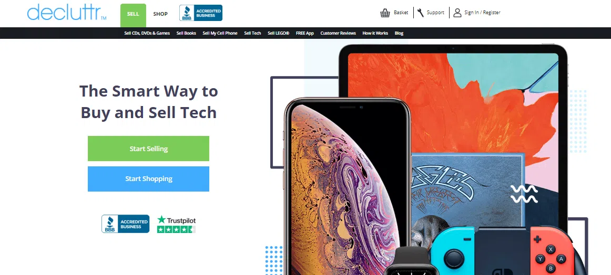Click the BBB badge below Start Shopping
The width and height of the screenshot is (611, 275).
[x=126, y=224]
